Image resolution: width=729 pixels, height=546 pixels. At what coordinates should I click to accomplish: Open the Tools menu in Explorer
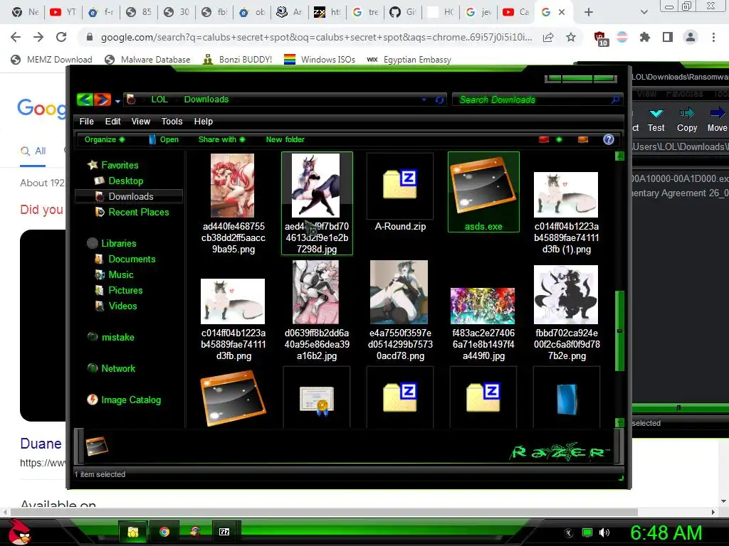[172, 121]
